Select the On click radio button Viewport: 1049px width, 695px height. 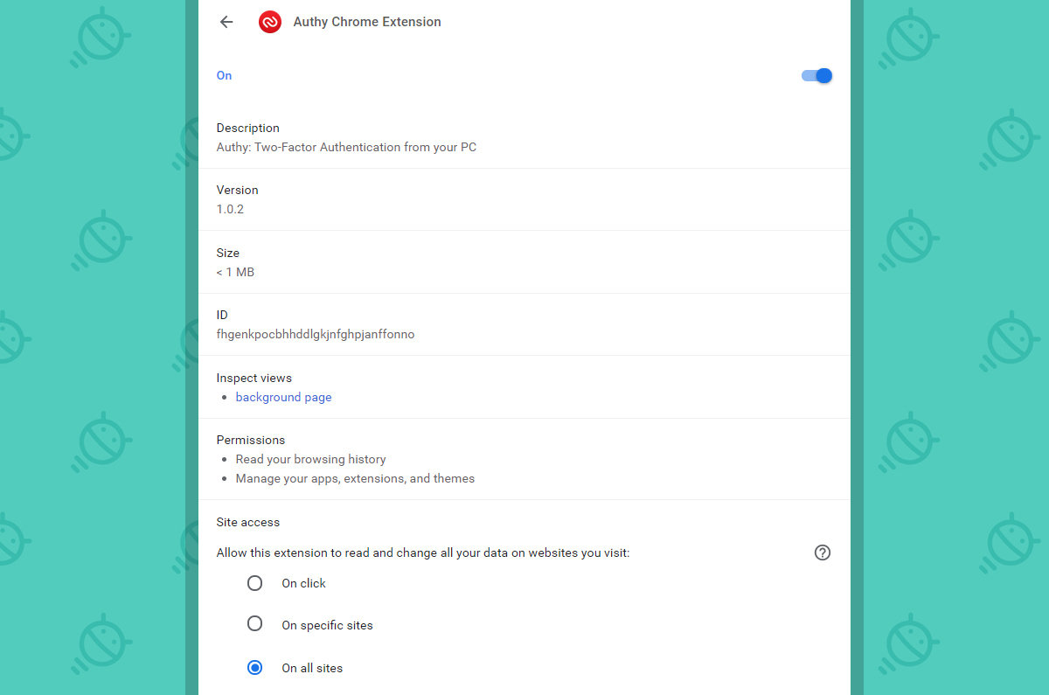(254, 583)
